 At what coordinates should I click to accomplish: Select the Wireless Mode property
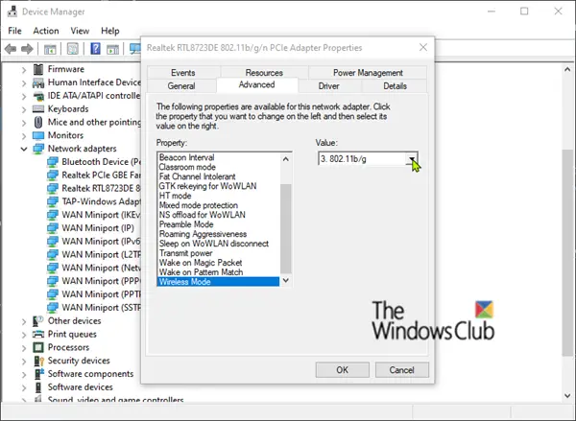click(x=218, y=282)
